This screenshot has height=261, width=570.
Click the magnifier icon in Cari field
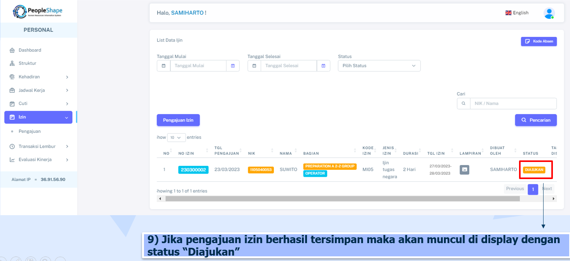[463, 104]
